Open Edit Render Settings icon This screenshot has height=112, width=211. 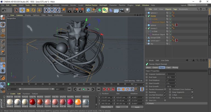coord(81,10)
